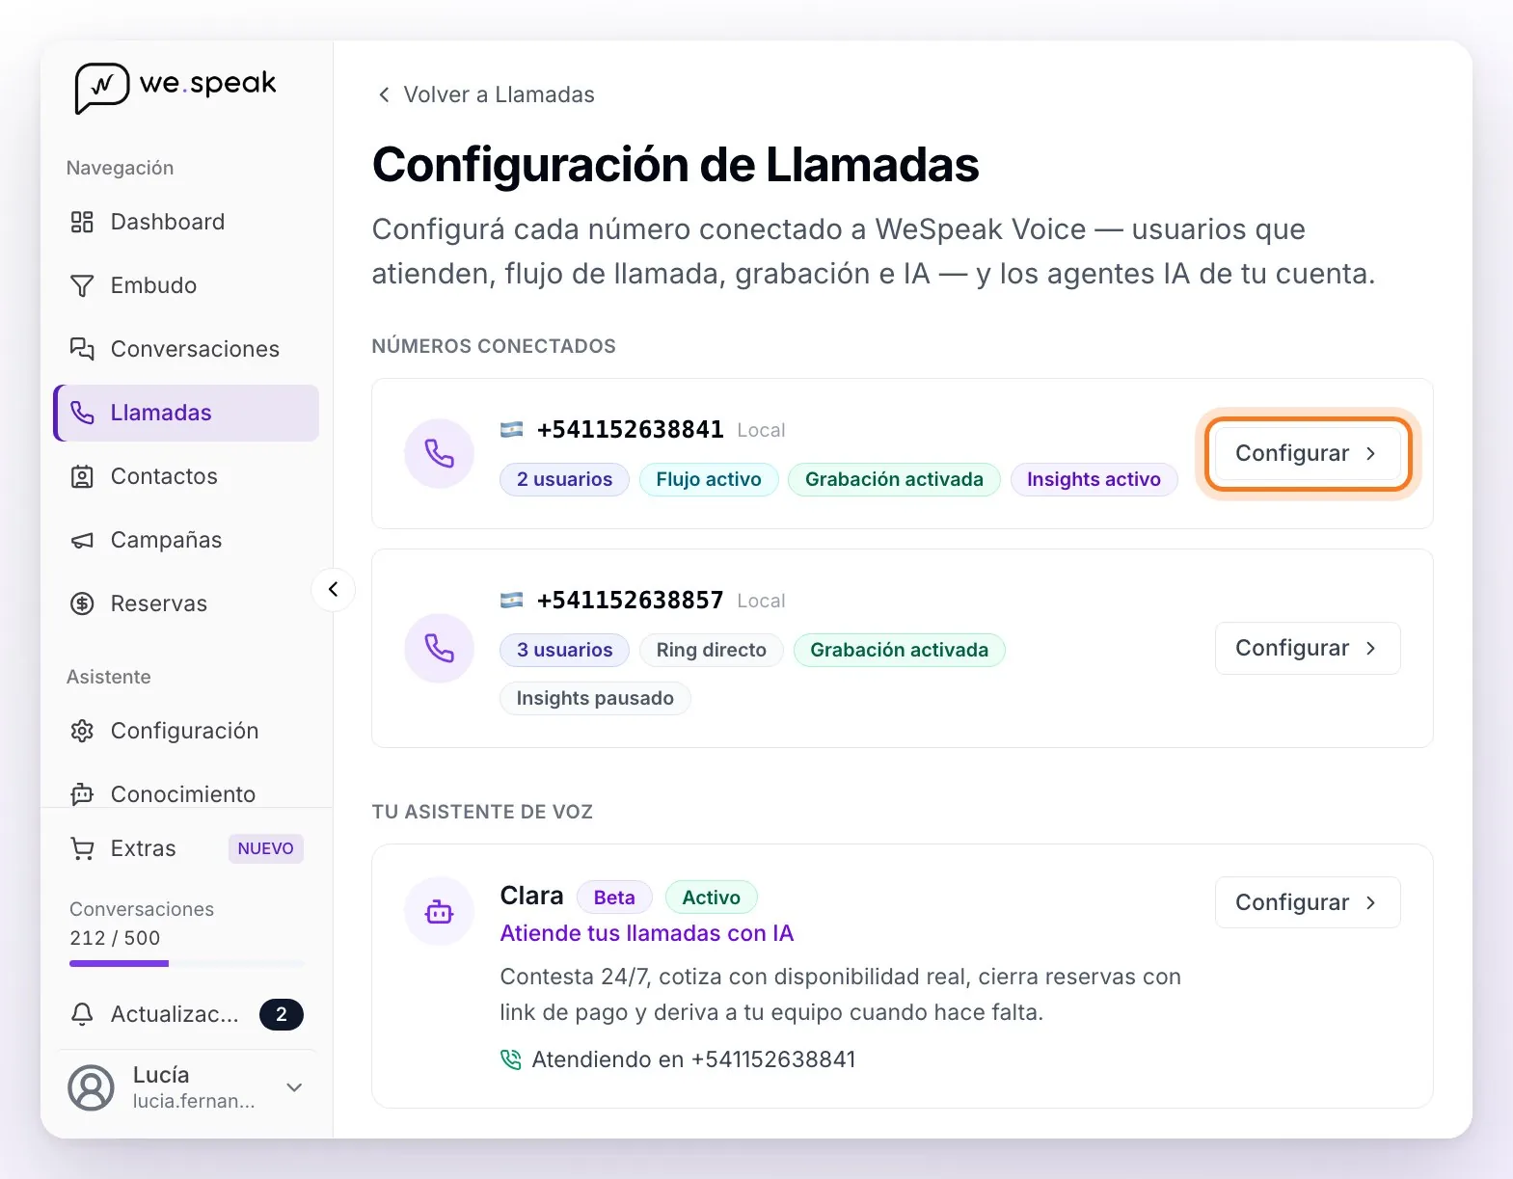Open the Conocimiento bot icon
Viewport: 1513px width, 1179px height.
click(x=82, y=794)
